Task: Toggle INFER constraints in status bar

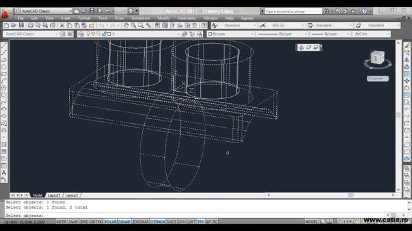Action: click(62, 222)
